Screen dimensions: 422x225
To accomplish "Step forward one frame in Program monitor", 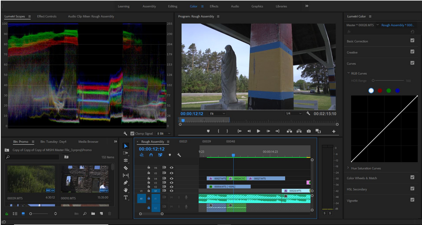I will point(268,131).
